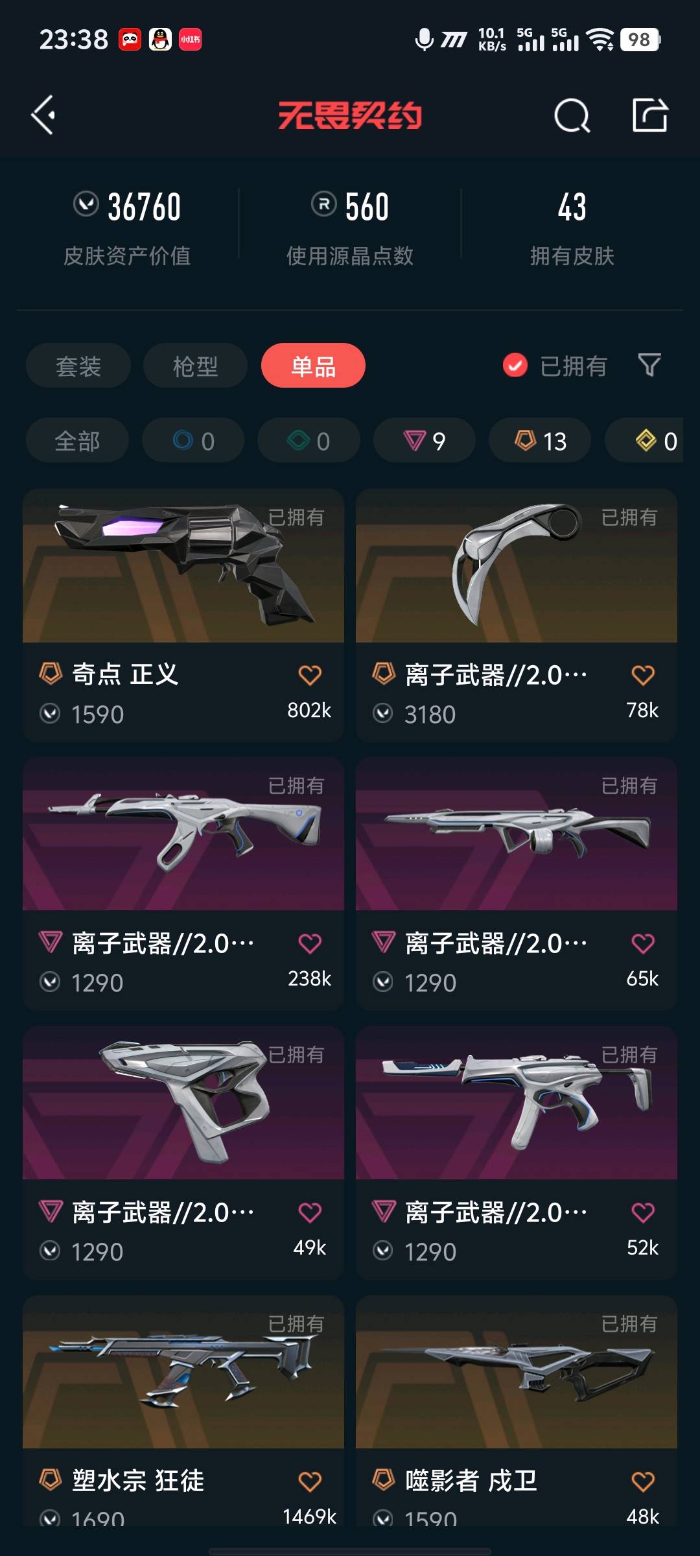Select the 单品 tab
Viewport: 700px width, 1556px height.
(x=313, y=366)
